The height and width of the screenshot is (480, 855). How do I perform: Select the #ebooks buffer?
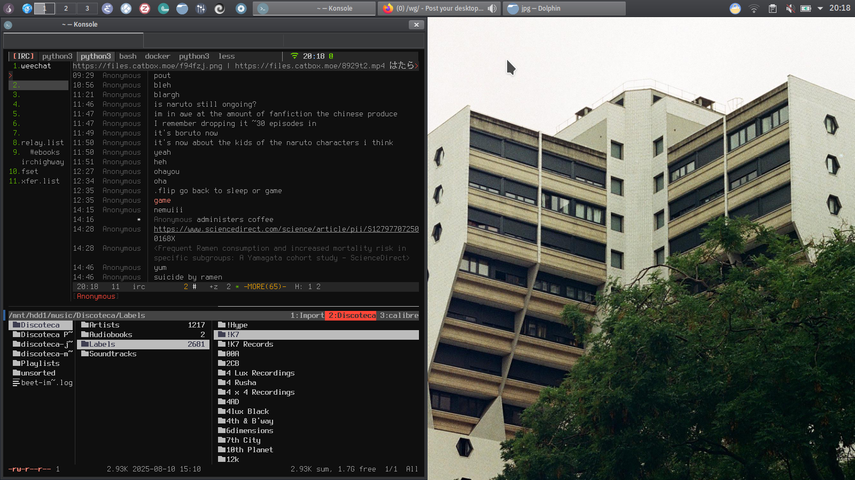click(45, 152)
